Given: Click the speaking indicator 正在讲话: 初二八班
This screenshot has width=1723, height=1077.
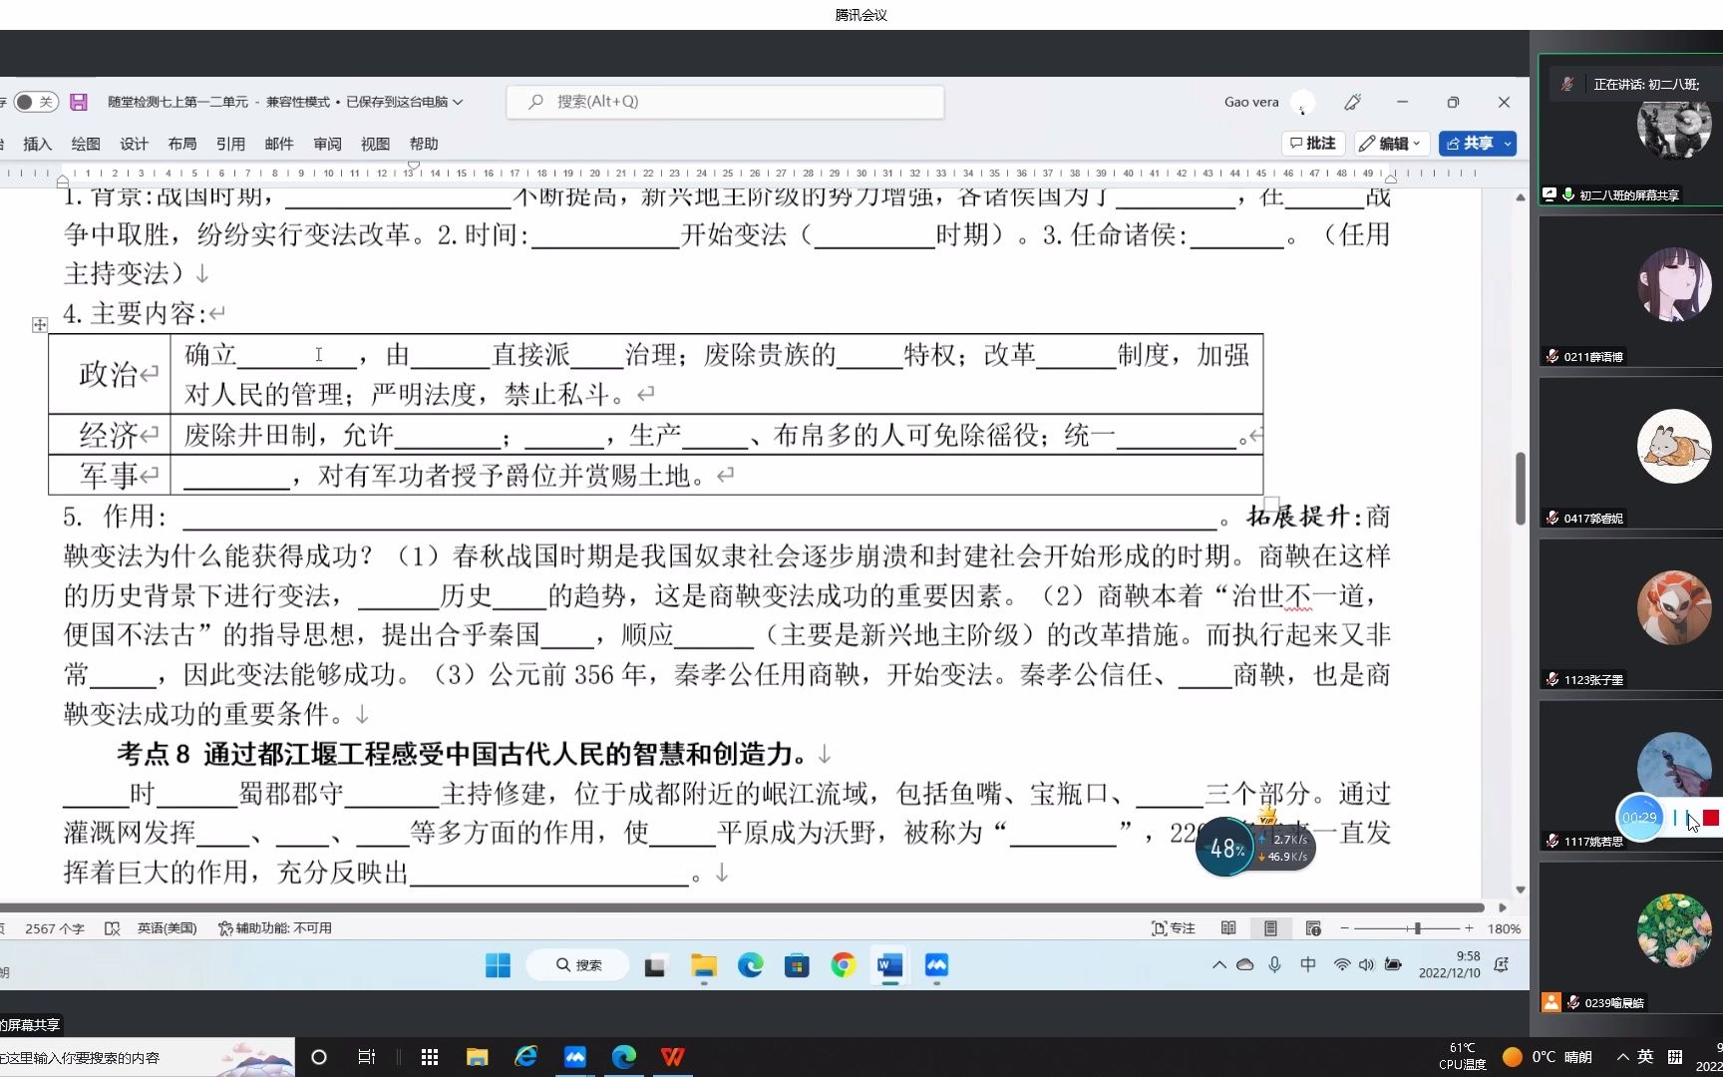Looking at the screenshot, I should coord(1636,85).
